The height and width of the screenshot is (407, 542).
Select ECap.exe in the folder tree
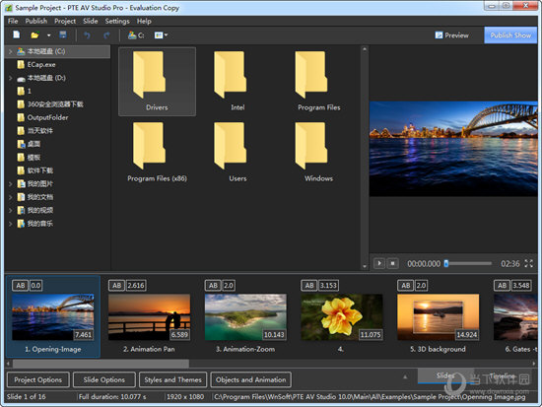tap(36, 65)
